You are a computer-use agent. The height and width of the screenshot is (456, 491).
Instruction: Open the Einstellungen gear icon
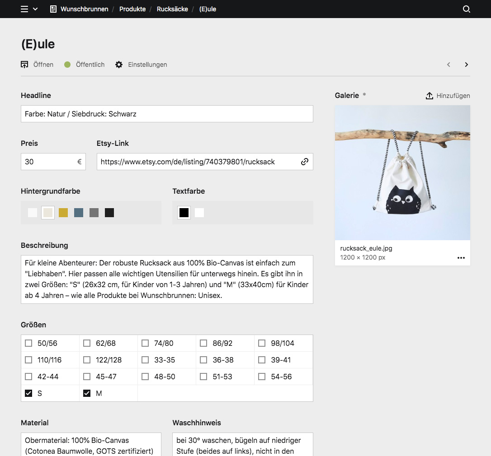tap(118, 64)
